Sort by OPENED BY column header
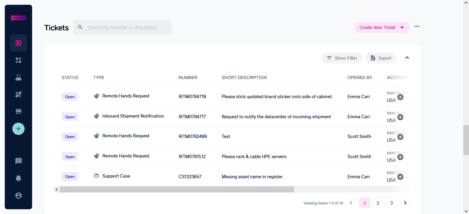This screenshot has width=469, height=214. coord(360,77)
